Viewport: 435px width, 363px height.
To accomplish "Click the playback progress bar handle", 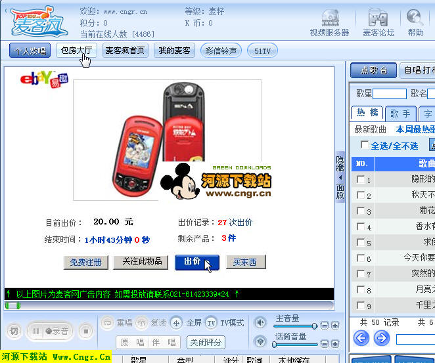I will pyautogui.click(x=12, y=306).
